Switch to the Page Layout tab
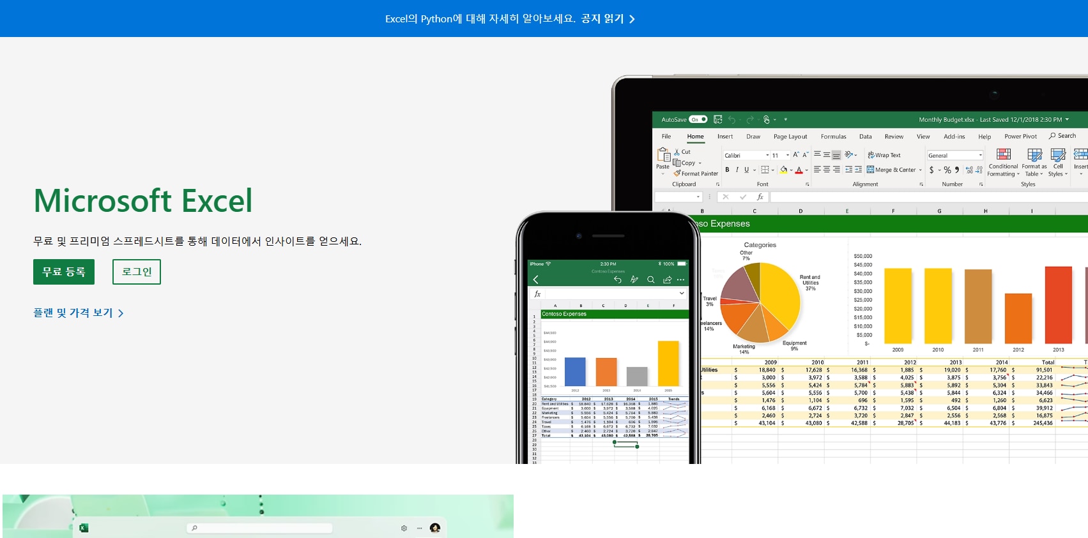Viewport: 1088px width, 538px height. [x=790, y=137]
